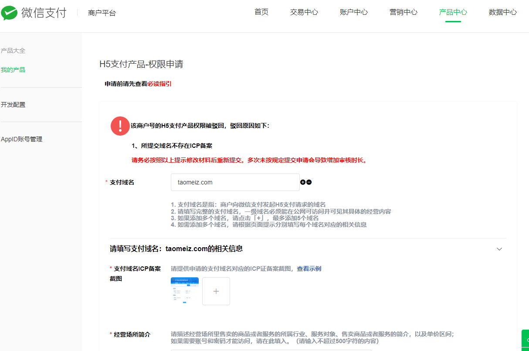Open 营销中心 tab
Image resolution: width=529 pixels, height=351 pixels.
coord(404,12)
